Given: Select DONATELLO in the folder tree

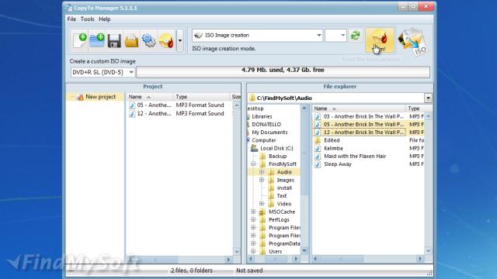Looking at the screenshot, I should coord(266,124).
